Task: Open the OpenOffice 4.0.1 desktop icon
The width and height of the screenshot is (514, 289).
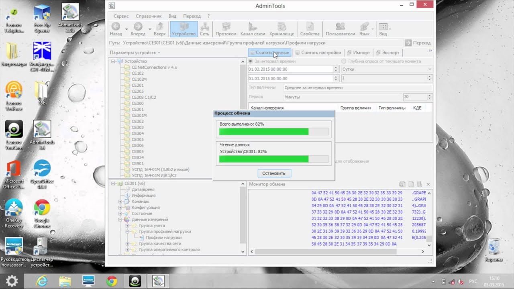Action: [42, 174]
